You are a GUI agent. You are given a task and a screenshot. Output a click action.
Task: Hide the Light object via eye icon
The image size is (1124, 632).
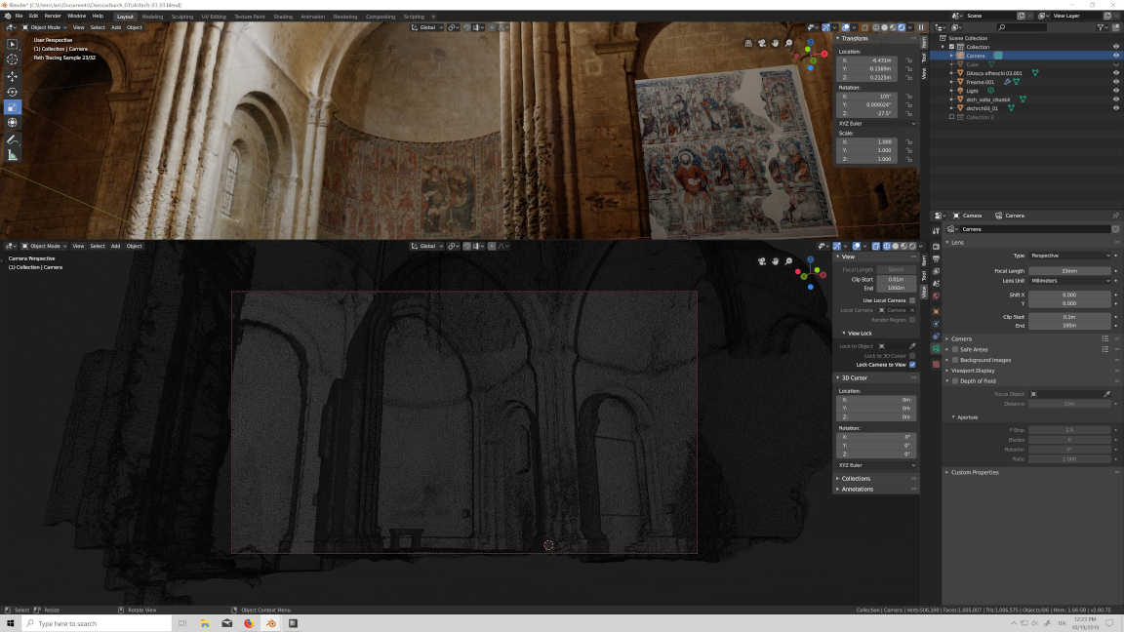pos(1116,90)
